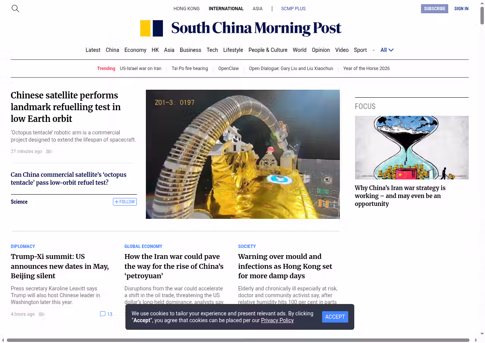Switch to Asia edition
Viewport: 485px width, 343px height.
[x=258, y=8]
